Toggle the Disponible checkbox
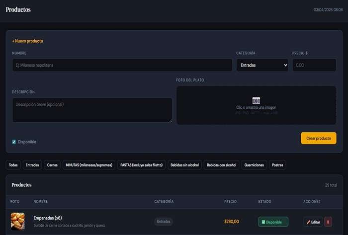 14,142
